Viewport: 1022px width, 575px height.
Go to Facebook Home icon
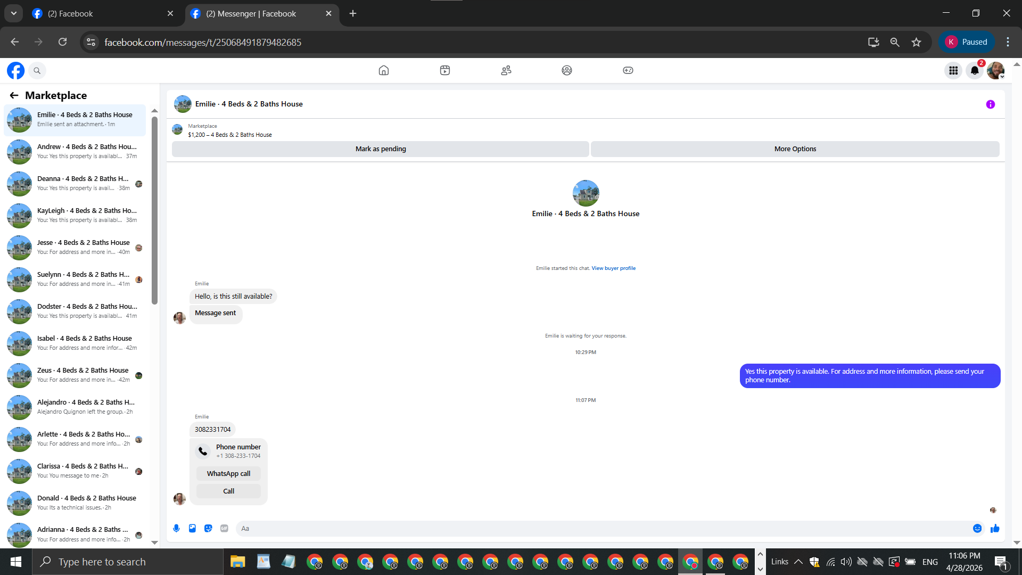(383, 70)
